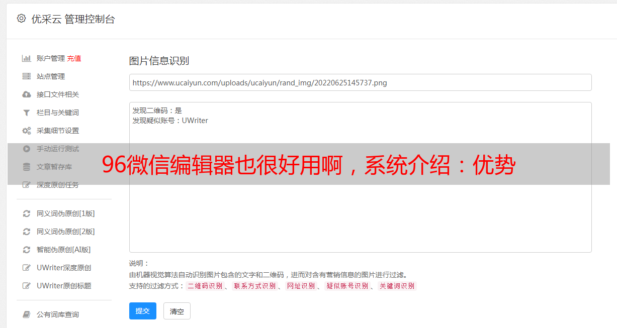This screenshot has width=617, height=328.
Task: Go to 智能伪原创[AI版]
Action: (64, 250)
